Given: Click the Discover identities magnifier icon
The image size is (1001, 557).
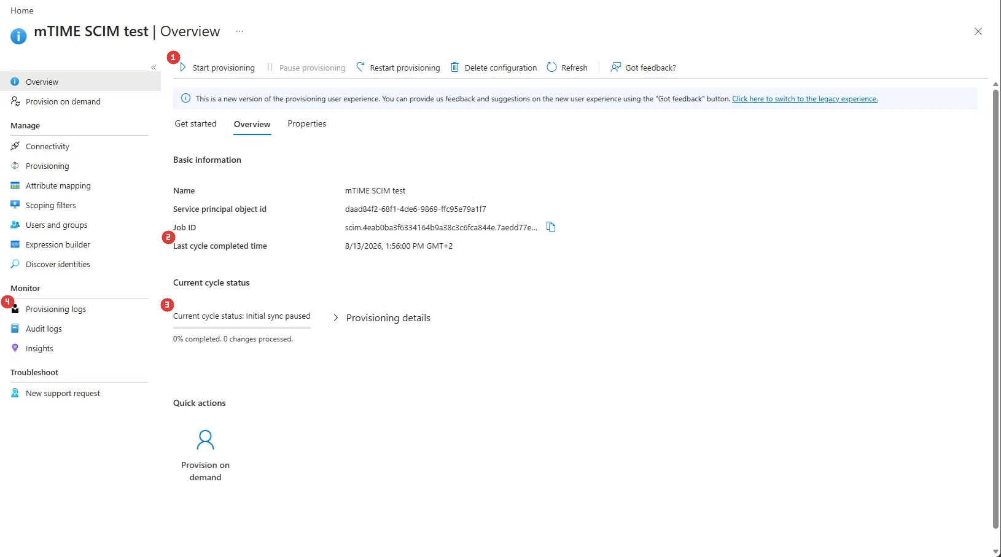Looking at the screenshot, I should [15, 264].
